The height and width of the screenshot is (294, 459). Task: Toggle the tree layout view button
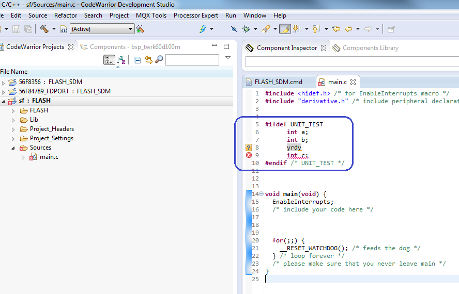coord(109,60)
